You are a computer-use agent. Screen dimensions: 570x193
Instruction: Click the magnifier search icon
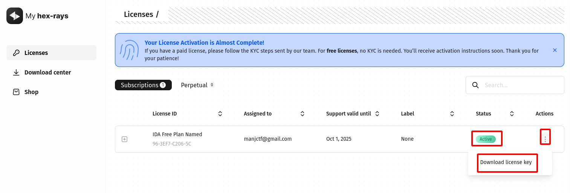(x=475, y=85)
